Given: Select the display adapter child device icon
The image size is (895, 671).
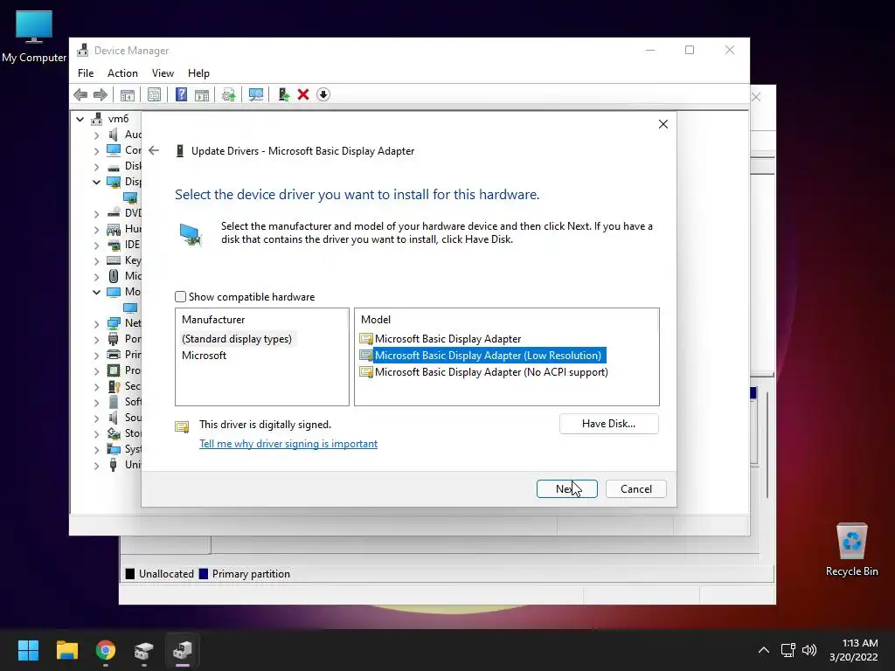Looking at the screenshot, I should pos(130,197).
